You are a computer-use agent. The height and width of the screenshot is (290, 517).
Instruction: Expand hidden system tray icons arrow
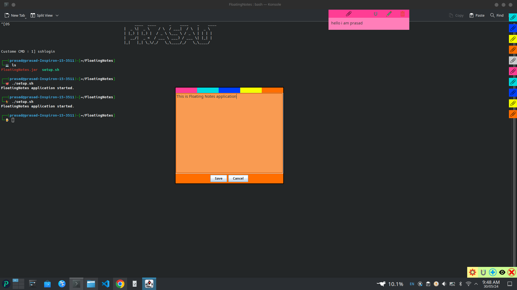476,284
